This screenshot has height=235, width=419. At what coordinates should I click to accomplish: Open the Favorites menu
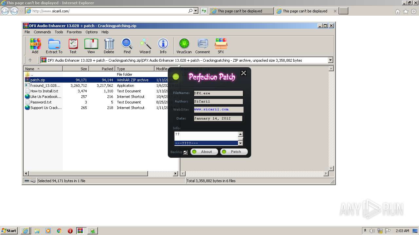(x=74, y=32)
